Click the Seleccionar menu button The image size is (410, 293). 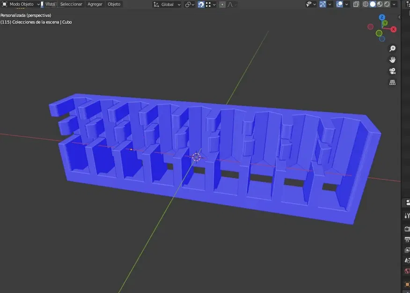71,4
